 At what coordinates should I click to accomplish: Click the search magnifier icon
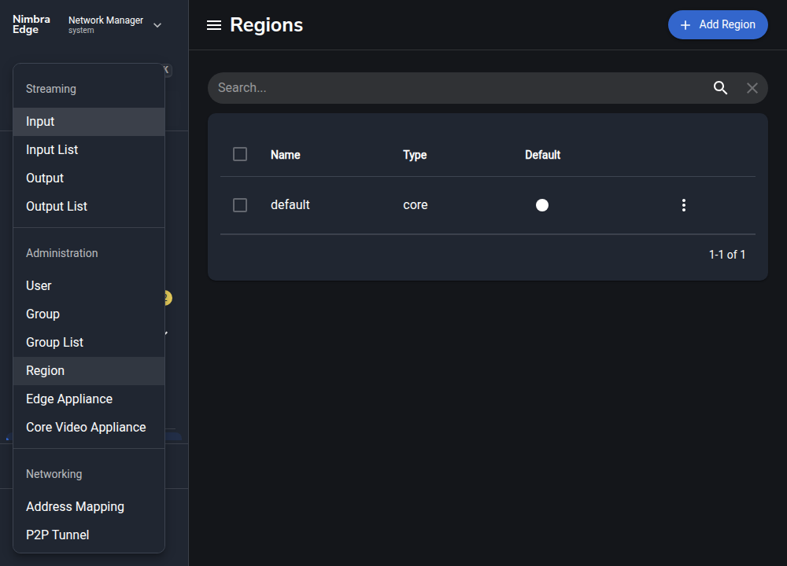click(720, 88)
